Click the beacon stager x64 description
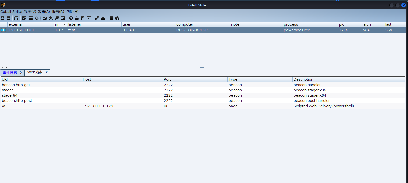This screenshot has height=183, width=408. coord(310,95)
